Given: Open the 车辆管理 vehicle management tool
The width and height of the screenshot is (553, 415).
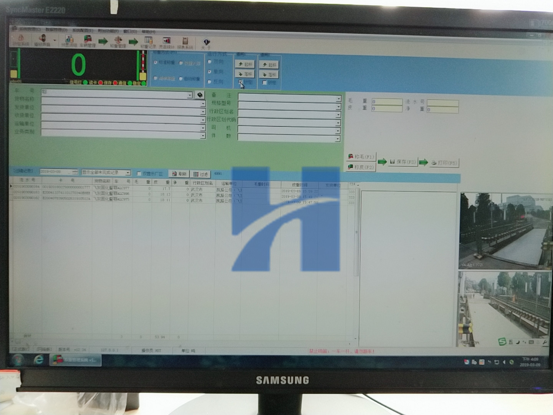Looking at the screenshot, I should click(x=88, y=41).
